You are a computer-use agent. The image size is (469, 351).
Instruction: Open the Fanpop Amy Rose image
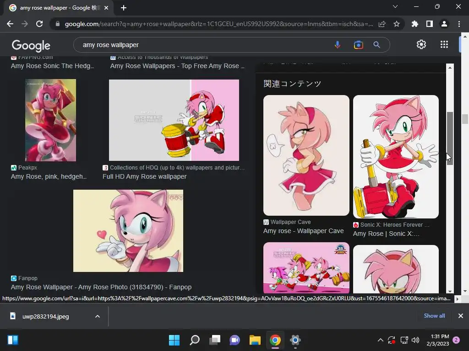tap(128, 231)
